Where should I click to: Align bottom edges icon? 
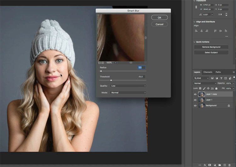tap(226, 31)
